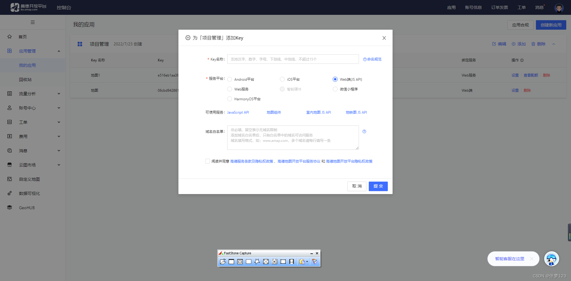Start Screen Recorder film icon in FastStone

point(292,261)
